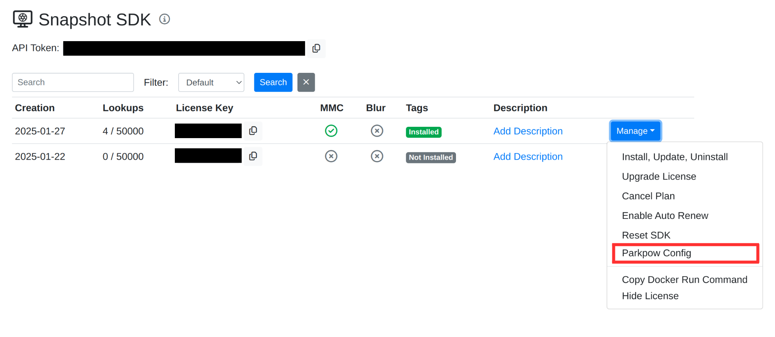Click the info icon beside Snapshot SDK

point(164,19)
